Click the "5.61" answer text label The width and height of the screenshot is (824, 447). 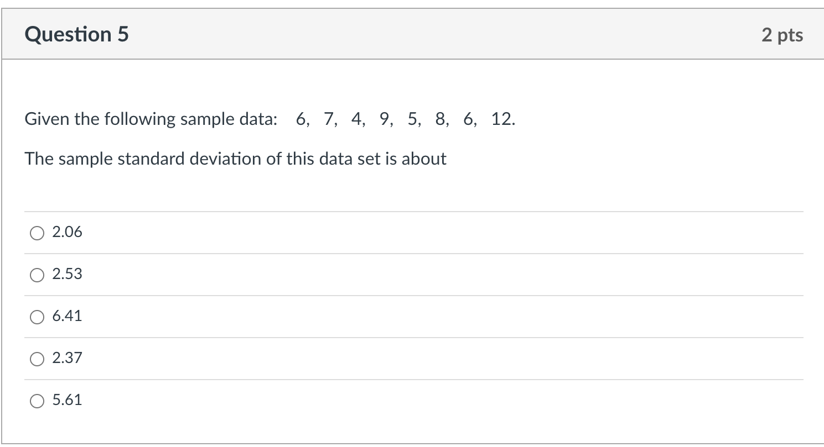pyautogui.click(x=67, y=401)
